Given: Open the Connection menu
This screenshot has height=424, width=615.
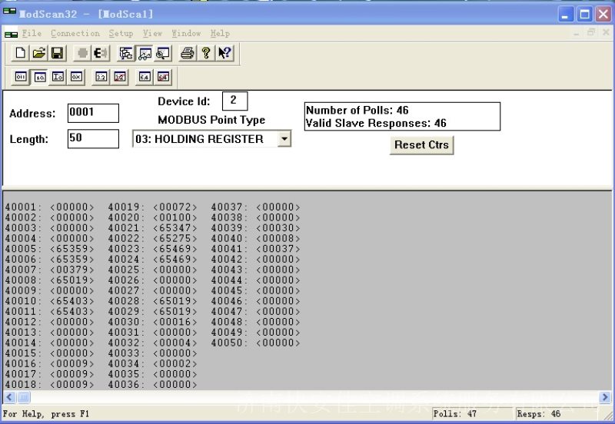Looking at the screenshot, I should [x=75, y=33].
